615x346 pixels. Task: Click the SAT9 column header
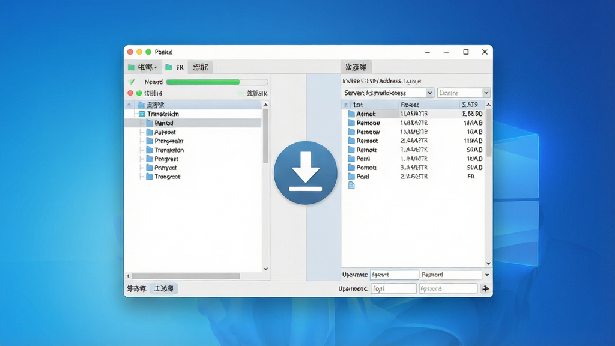pyautogui.click(x=472, y=105)
